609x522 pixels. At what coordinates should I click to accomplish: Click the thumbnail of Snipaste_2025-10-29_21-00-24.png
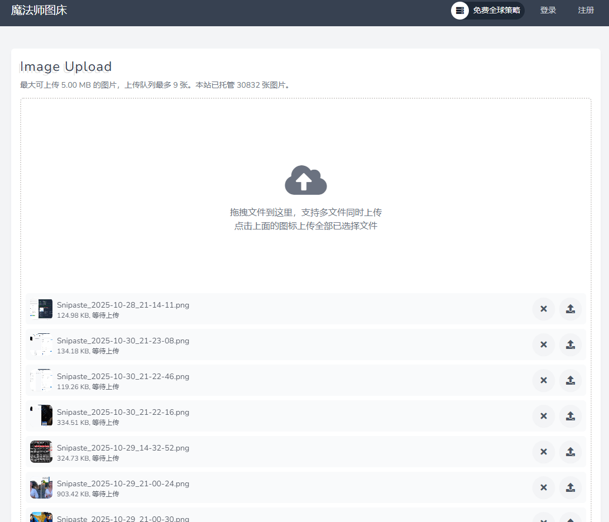pyautogui.click(x=41, y=488)
